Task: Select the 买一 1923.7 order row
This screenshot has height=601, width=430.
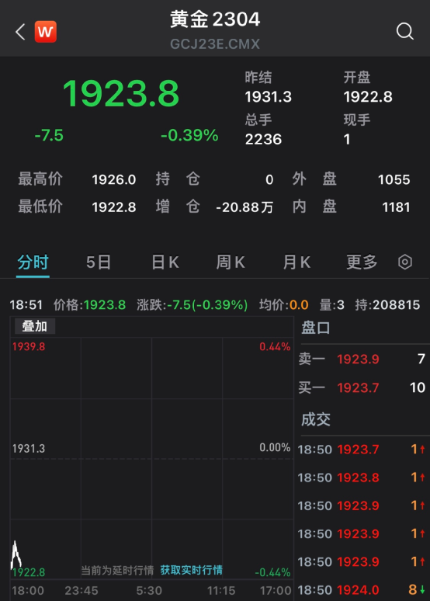Action: click(362, 387)
